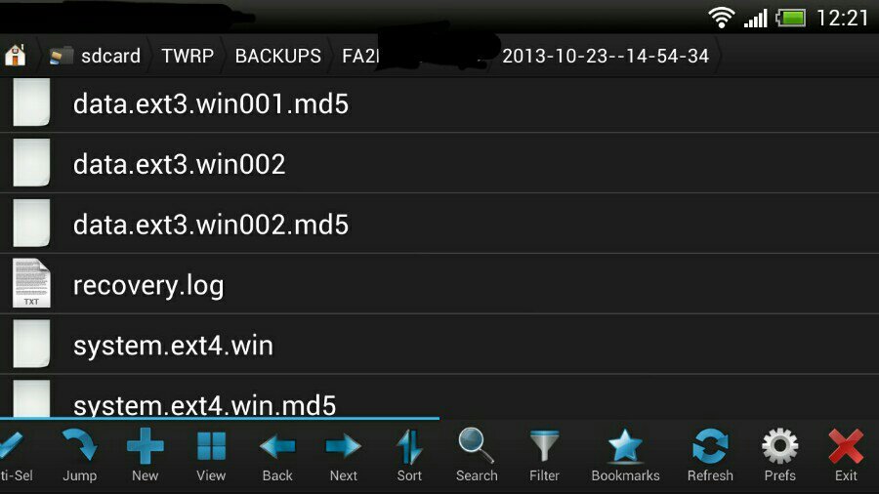The image size is (879, 494).
Task: Select file system.ext4.win
Action: [x=439, y=345]
